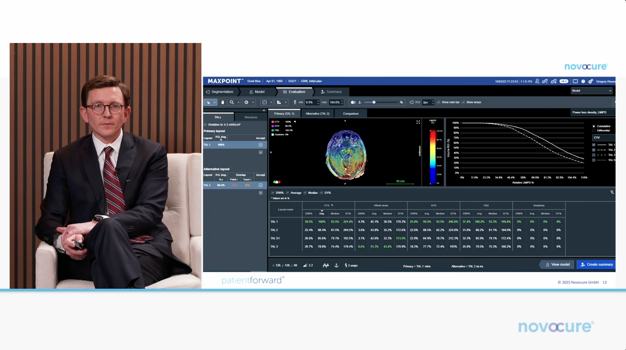Click the crosshair target tool icon
This screenshot has height=350, width=626.
(246, 102)
